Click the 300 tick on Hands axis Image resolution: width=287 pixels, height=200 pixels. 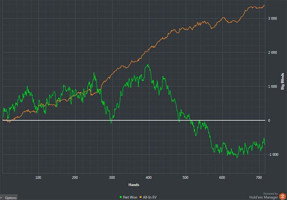pos(112,178)
